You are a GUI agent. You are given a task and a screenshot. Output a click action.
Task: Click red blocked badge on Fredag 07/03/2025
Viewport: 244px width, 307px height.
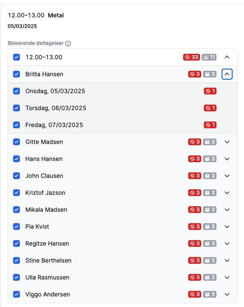tap(210, 125)
